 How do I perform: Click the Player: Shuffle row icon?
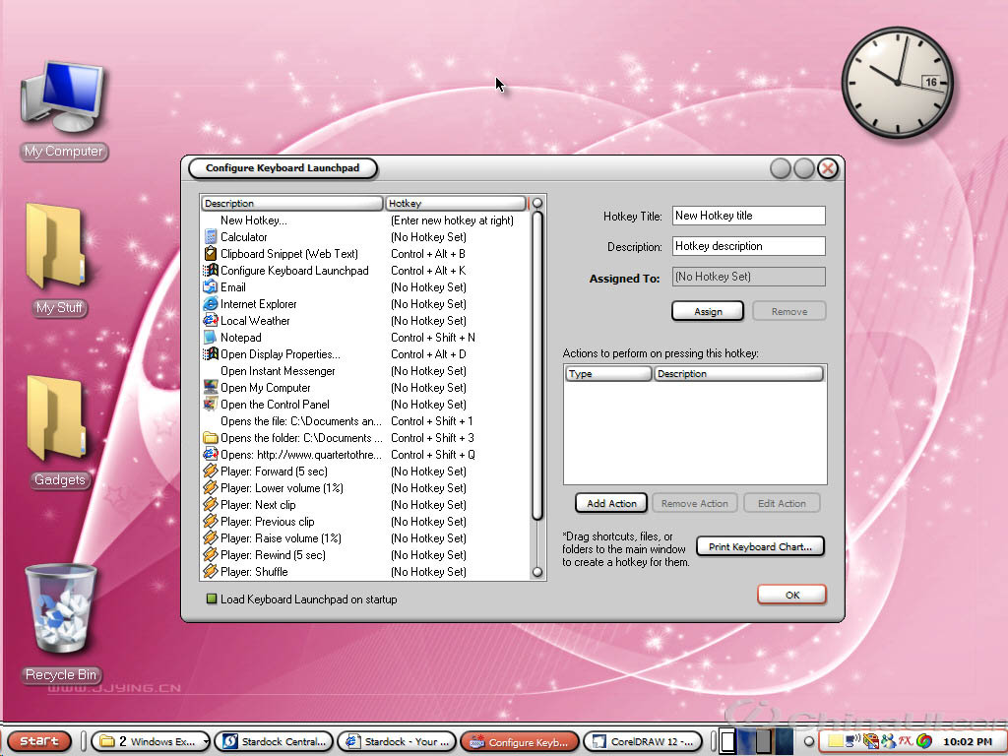pyautogui.click(x=211, y=572)
